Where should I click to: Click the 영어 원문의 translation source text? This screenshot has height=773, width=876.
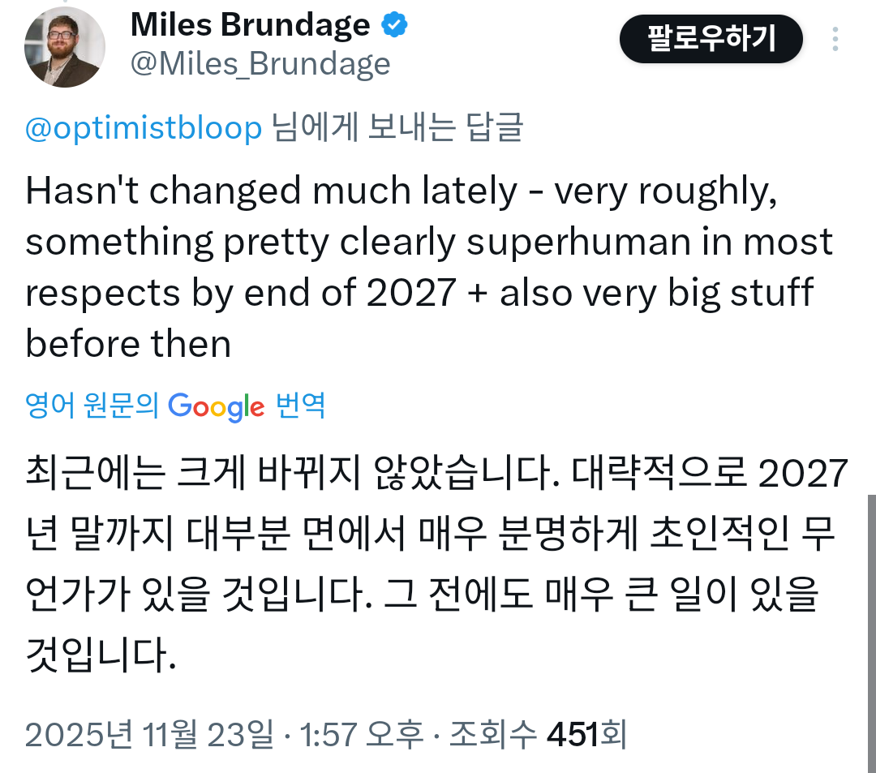92,405
